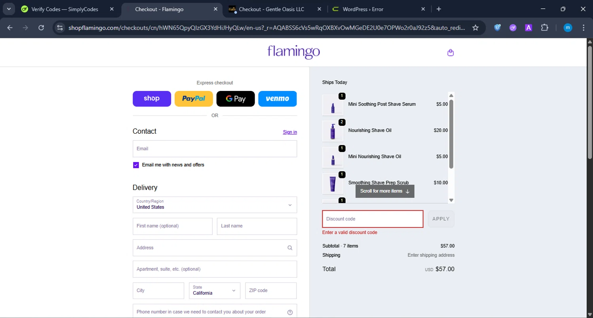Switch to Verify Codes — SimplyCodes tab
Viewport: 593px width, 318px height.
tap(65, 9)
